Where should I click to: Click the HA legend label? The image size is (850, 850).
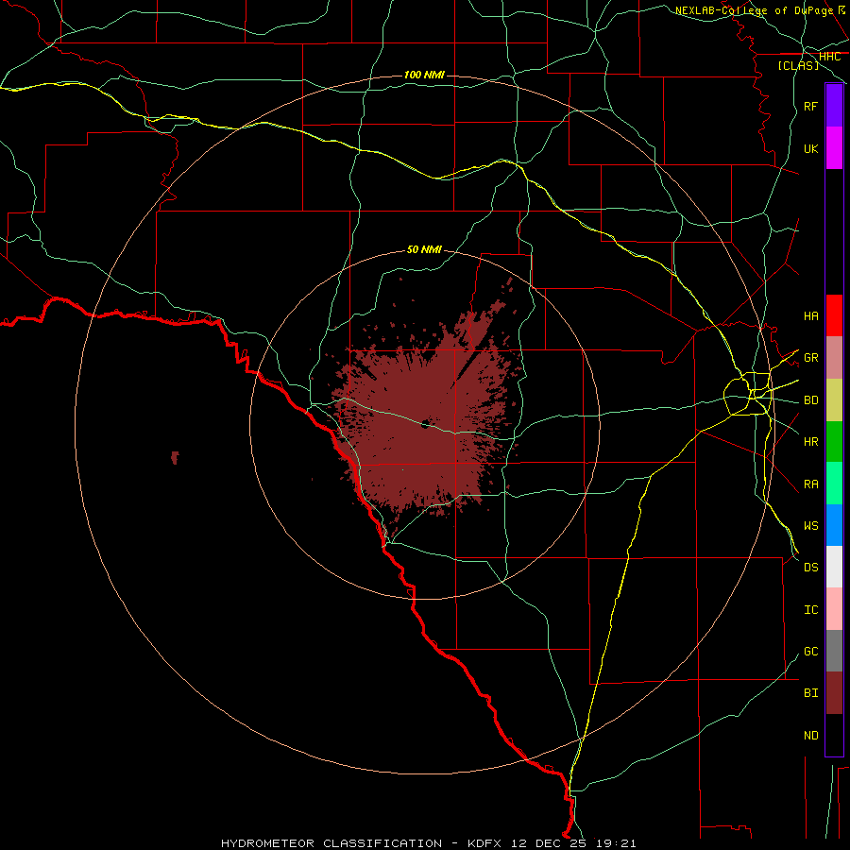810,315
